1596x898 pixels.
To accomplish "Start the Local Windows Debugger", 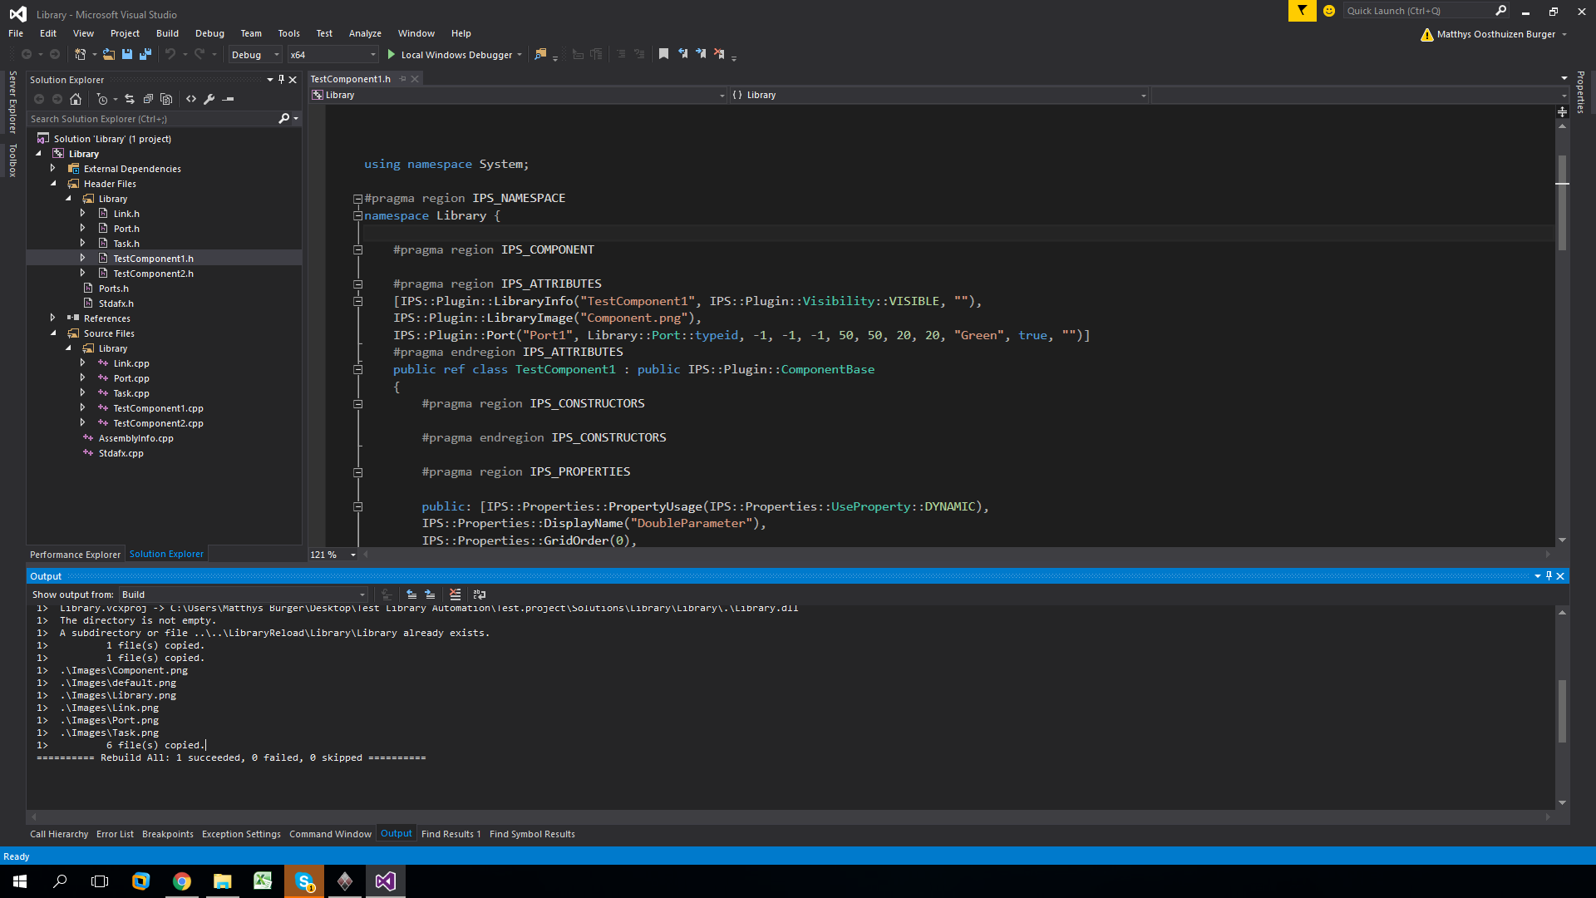I will point(456,55).
